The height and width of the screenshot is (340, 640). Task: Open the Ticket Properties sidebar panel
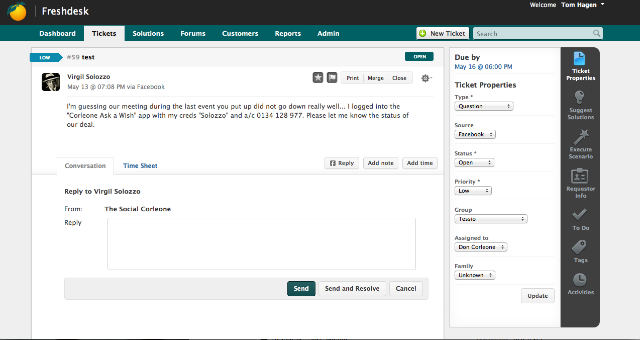click(x=580, y=66)
